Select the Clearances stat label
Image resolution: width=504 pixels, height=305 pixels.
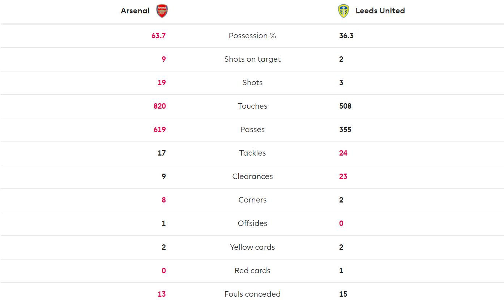pos(252,177)
